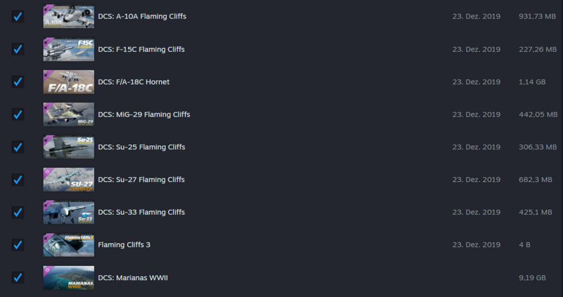Uncheck the DCS: A-10A Flaming Cliffs checkbox
Image resolution: width=563 pixels, height=297 pixels.
(x=18, y=16)
